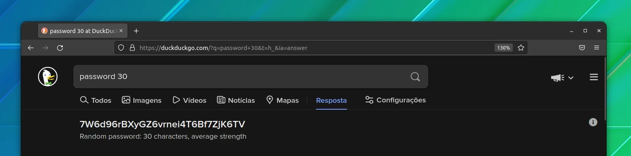This screenshot has height=156, width=631.
Task: Switch to Todos results tab
Action: 96,100
